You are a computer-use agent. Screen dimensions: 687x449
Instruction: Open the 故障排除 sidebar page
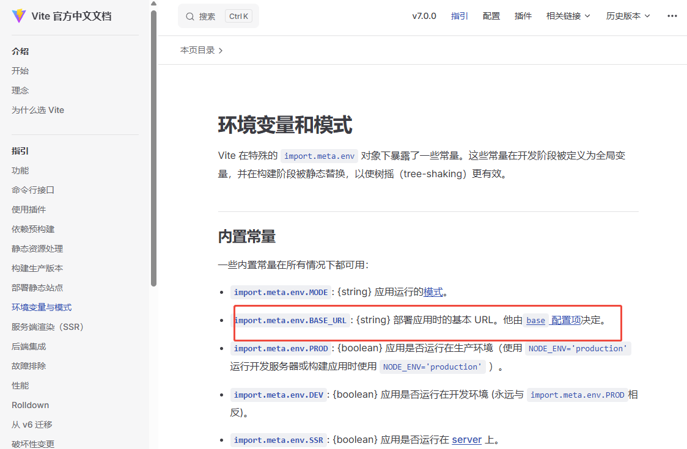29,366
